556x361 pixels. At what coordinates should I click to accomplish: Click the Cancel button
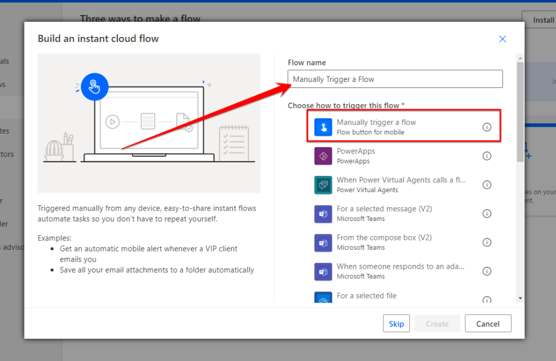488,324
